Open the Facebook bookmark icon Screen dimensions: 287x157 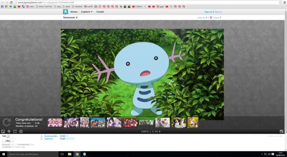(2, 6)
